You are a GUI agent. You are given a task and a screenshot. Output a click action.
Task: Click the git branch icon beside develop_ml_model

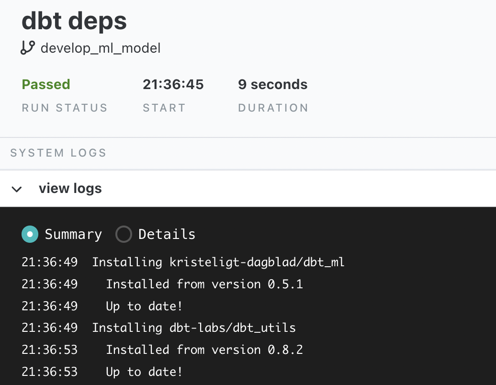pos(27,48)
